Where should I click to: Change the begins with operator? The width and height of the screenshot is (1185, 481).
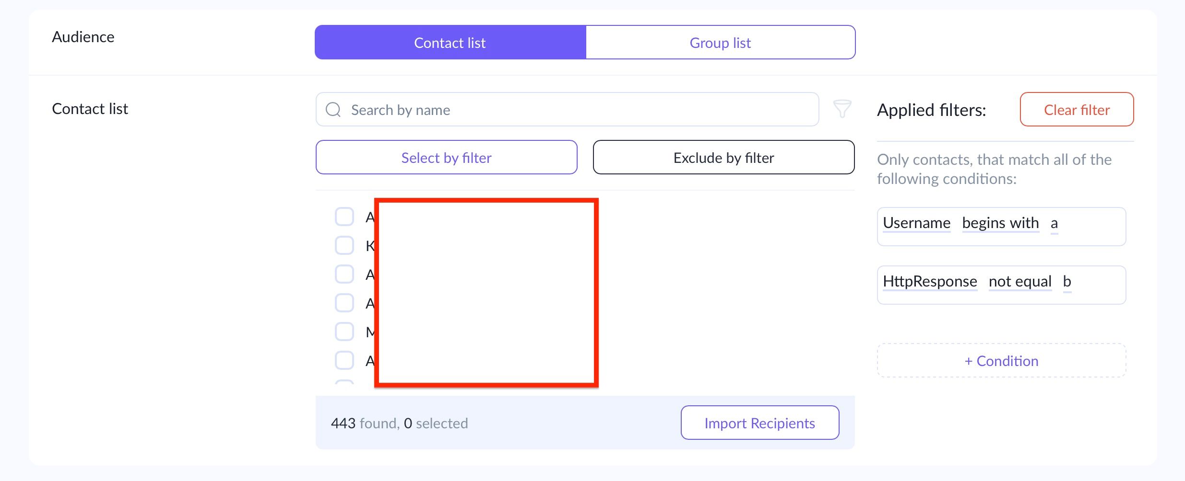pyautogui.click(x=1000, y=223)
